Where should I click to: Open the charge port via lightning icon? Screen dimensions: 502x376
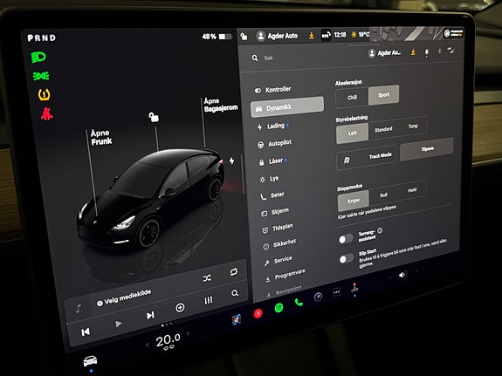pyautogui.click(x=231, y=161)
